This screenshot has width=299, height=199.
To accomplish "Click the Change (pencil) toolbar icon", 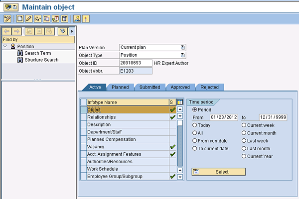I will tap(29, 19).
